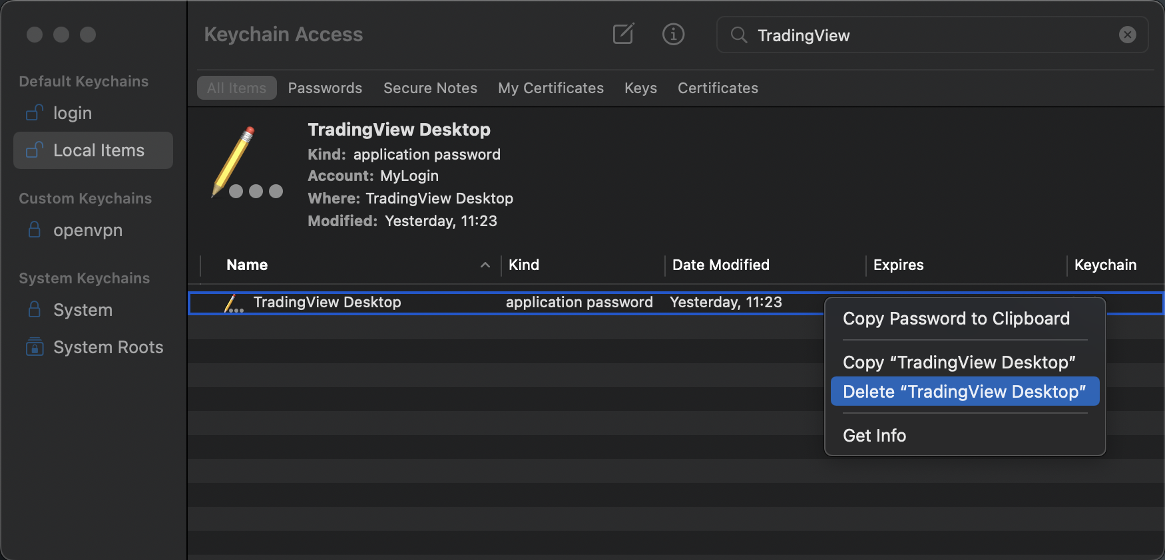Choose Copy Password to Clipboard
Viewport: 1165px width, 560px height.
click(956, 319)
